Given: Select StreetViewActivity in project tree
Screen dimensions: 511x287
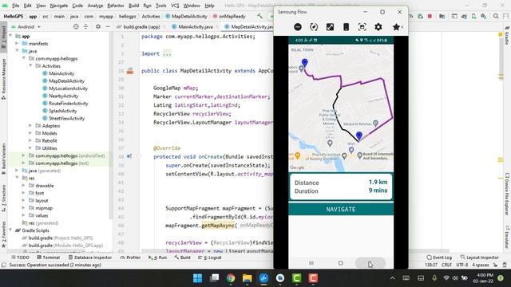Looking at the screenshot, I should click(x=66, y=118).
